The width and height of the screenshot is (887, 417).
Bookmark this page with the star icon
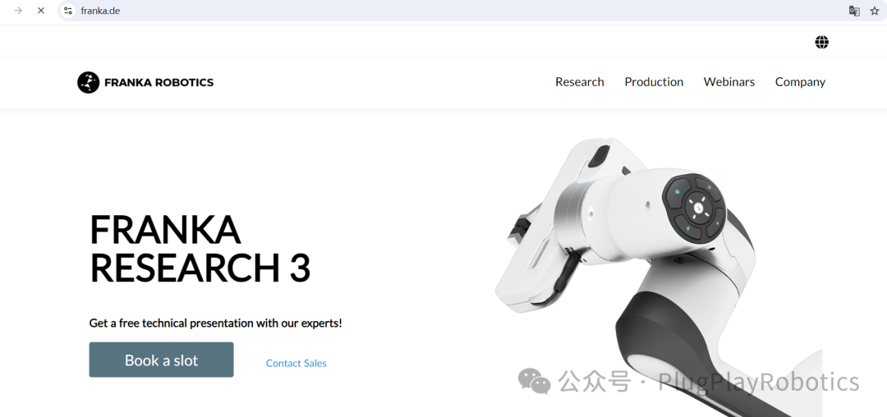pos(875,11)
